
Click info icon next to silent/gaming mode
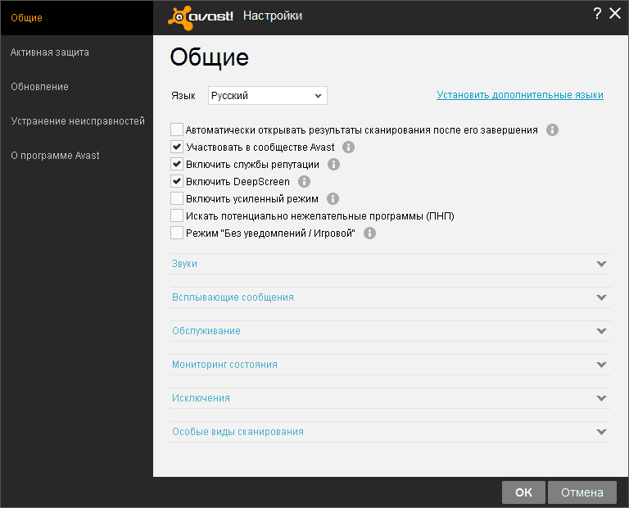369,234
